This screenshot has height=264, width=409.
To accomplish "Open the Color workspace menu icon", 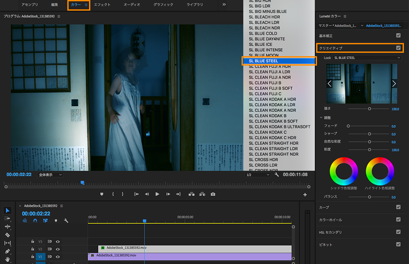I will [86, 5].
